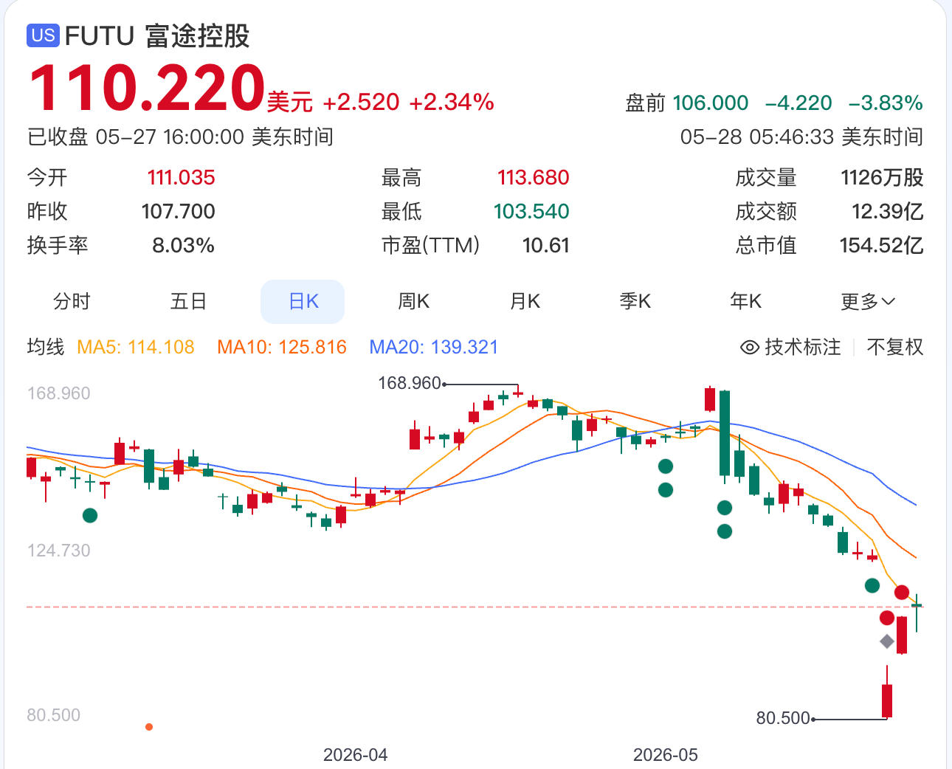Click the 市盈(TTM) value 10.61
Viewport: 952px width, 769px height.
pyautogui.click(x=546, y=245)
